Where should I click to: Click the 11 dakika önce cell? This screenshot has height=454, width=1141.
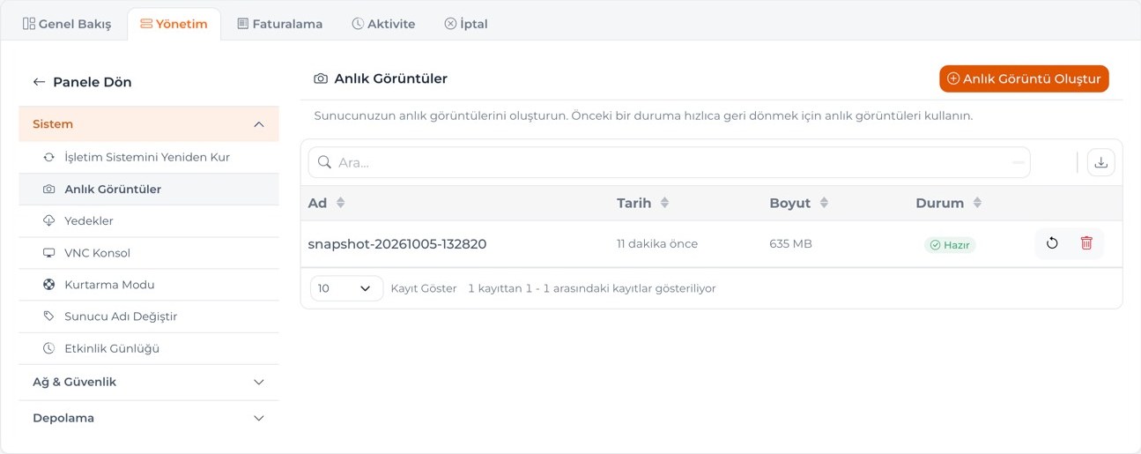click(x=657, y=244)
